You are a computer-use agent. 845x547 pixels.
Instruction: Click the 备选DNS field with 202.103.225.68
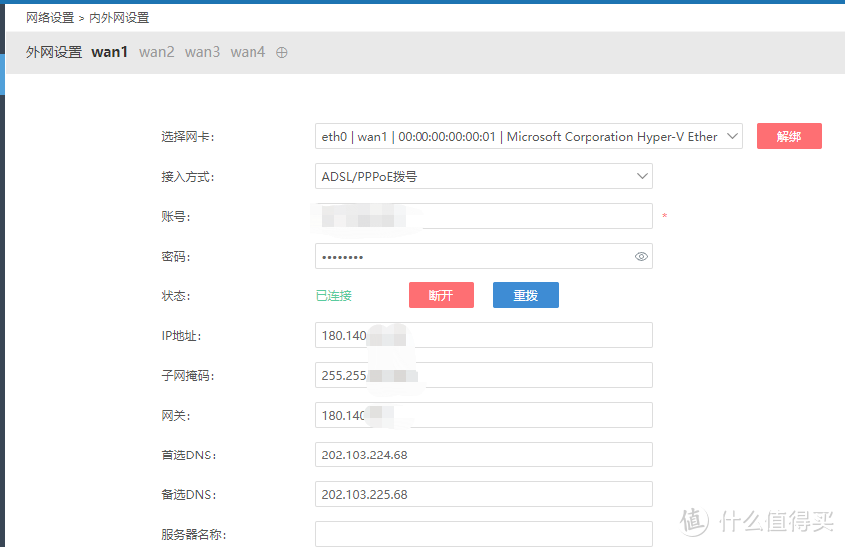pyautogui.click(x=484, y=494)
